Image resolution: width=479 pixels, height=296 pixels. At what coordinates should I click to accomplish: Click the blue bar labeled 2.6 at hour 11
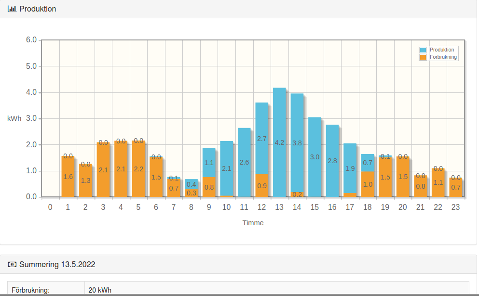pos(244,162)
